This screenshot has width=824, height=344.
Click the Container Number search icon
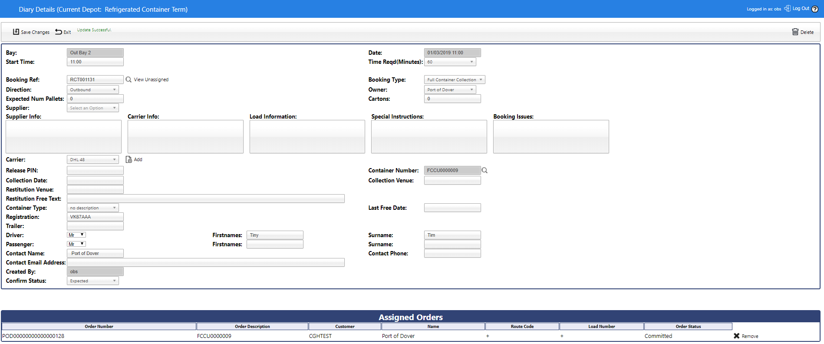pyautogui.click(x=485, y=170)
